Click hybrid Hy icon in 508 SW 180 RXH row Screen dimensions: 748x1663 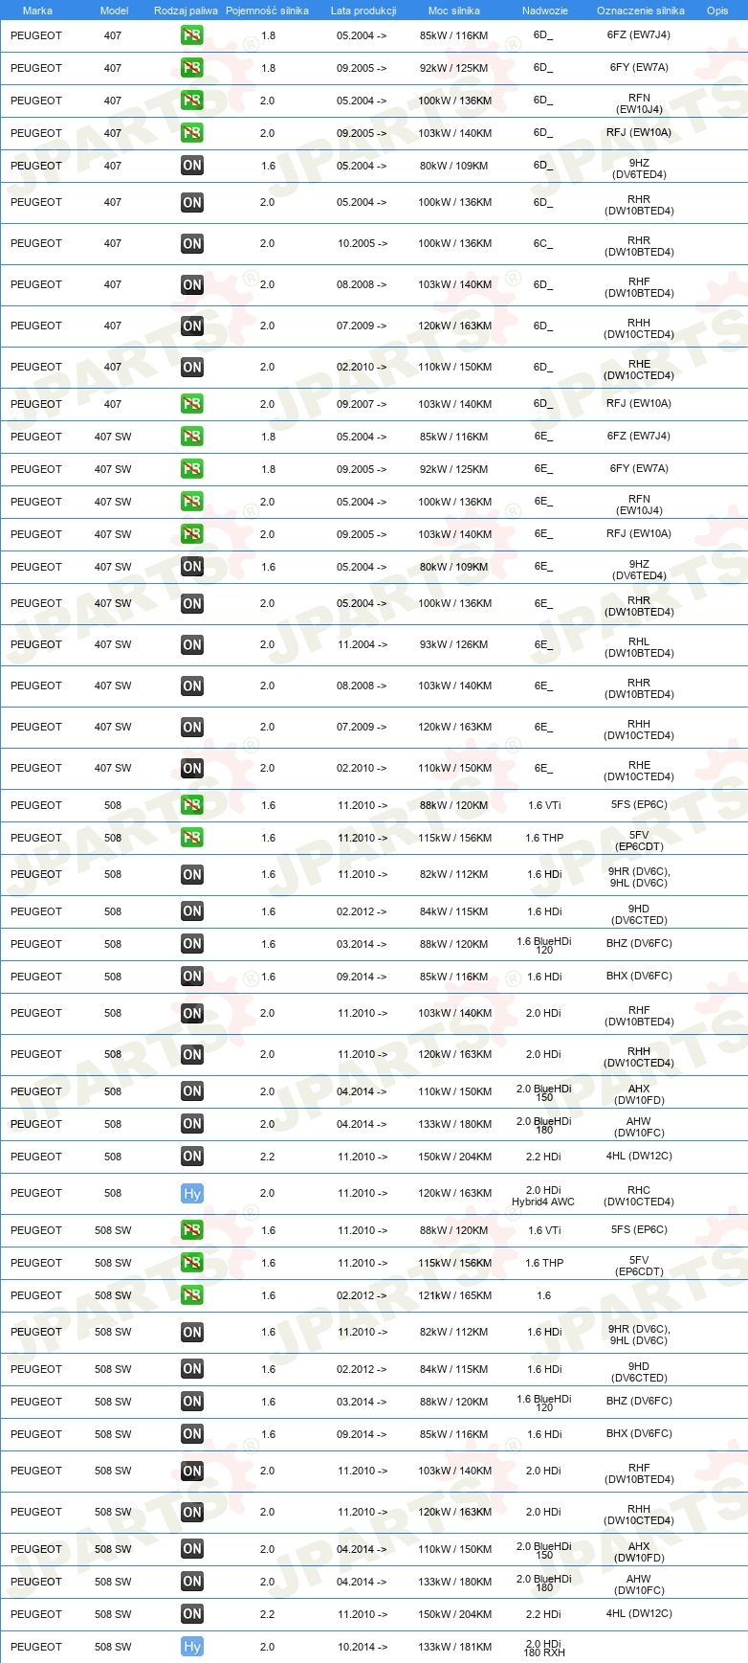click(191, 1647)
